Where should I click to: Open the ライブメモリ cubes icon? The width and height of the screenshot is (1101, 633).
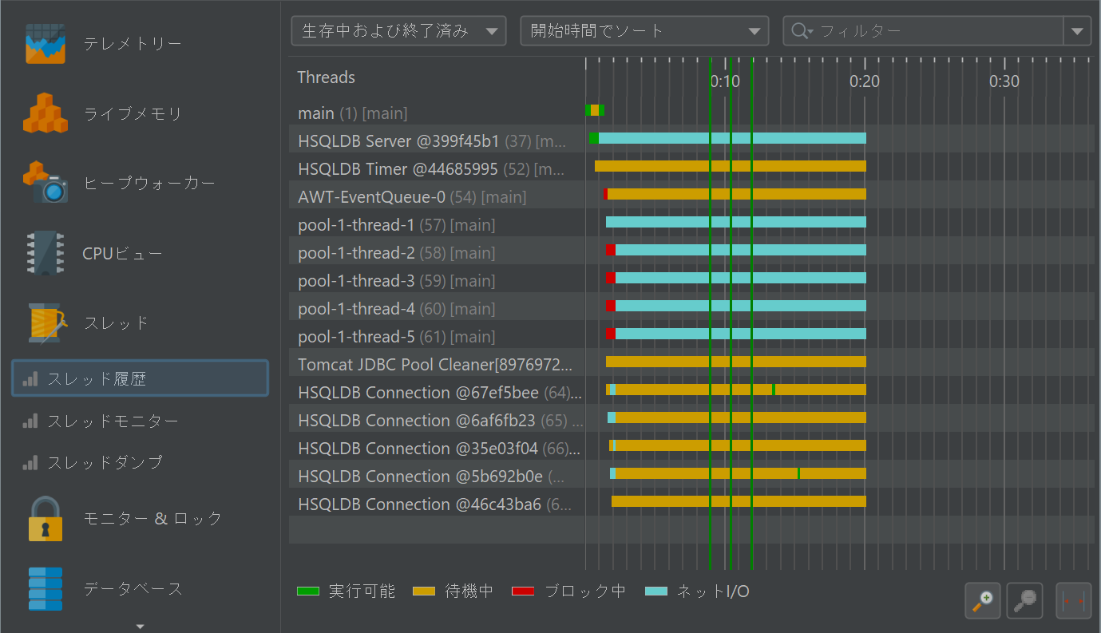pyautogui.click(x=45, y=113)
